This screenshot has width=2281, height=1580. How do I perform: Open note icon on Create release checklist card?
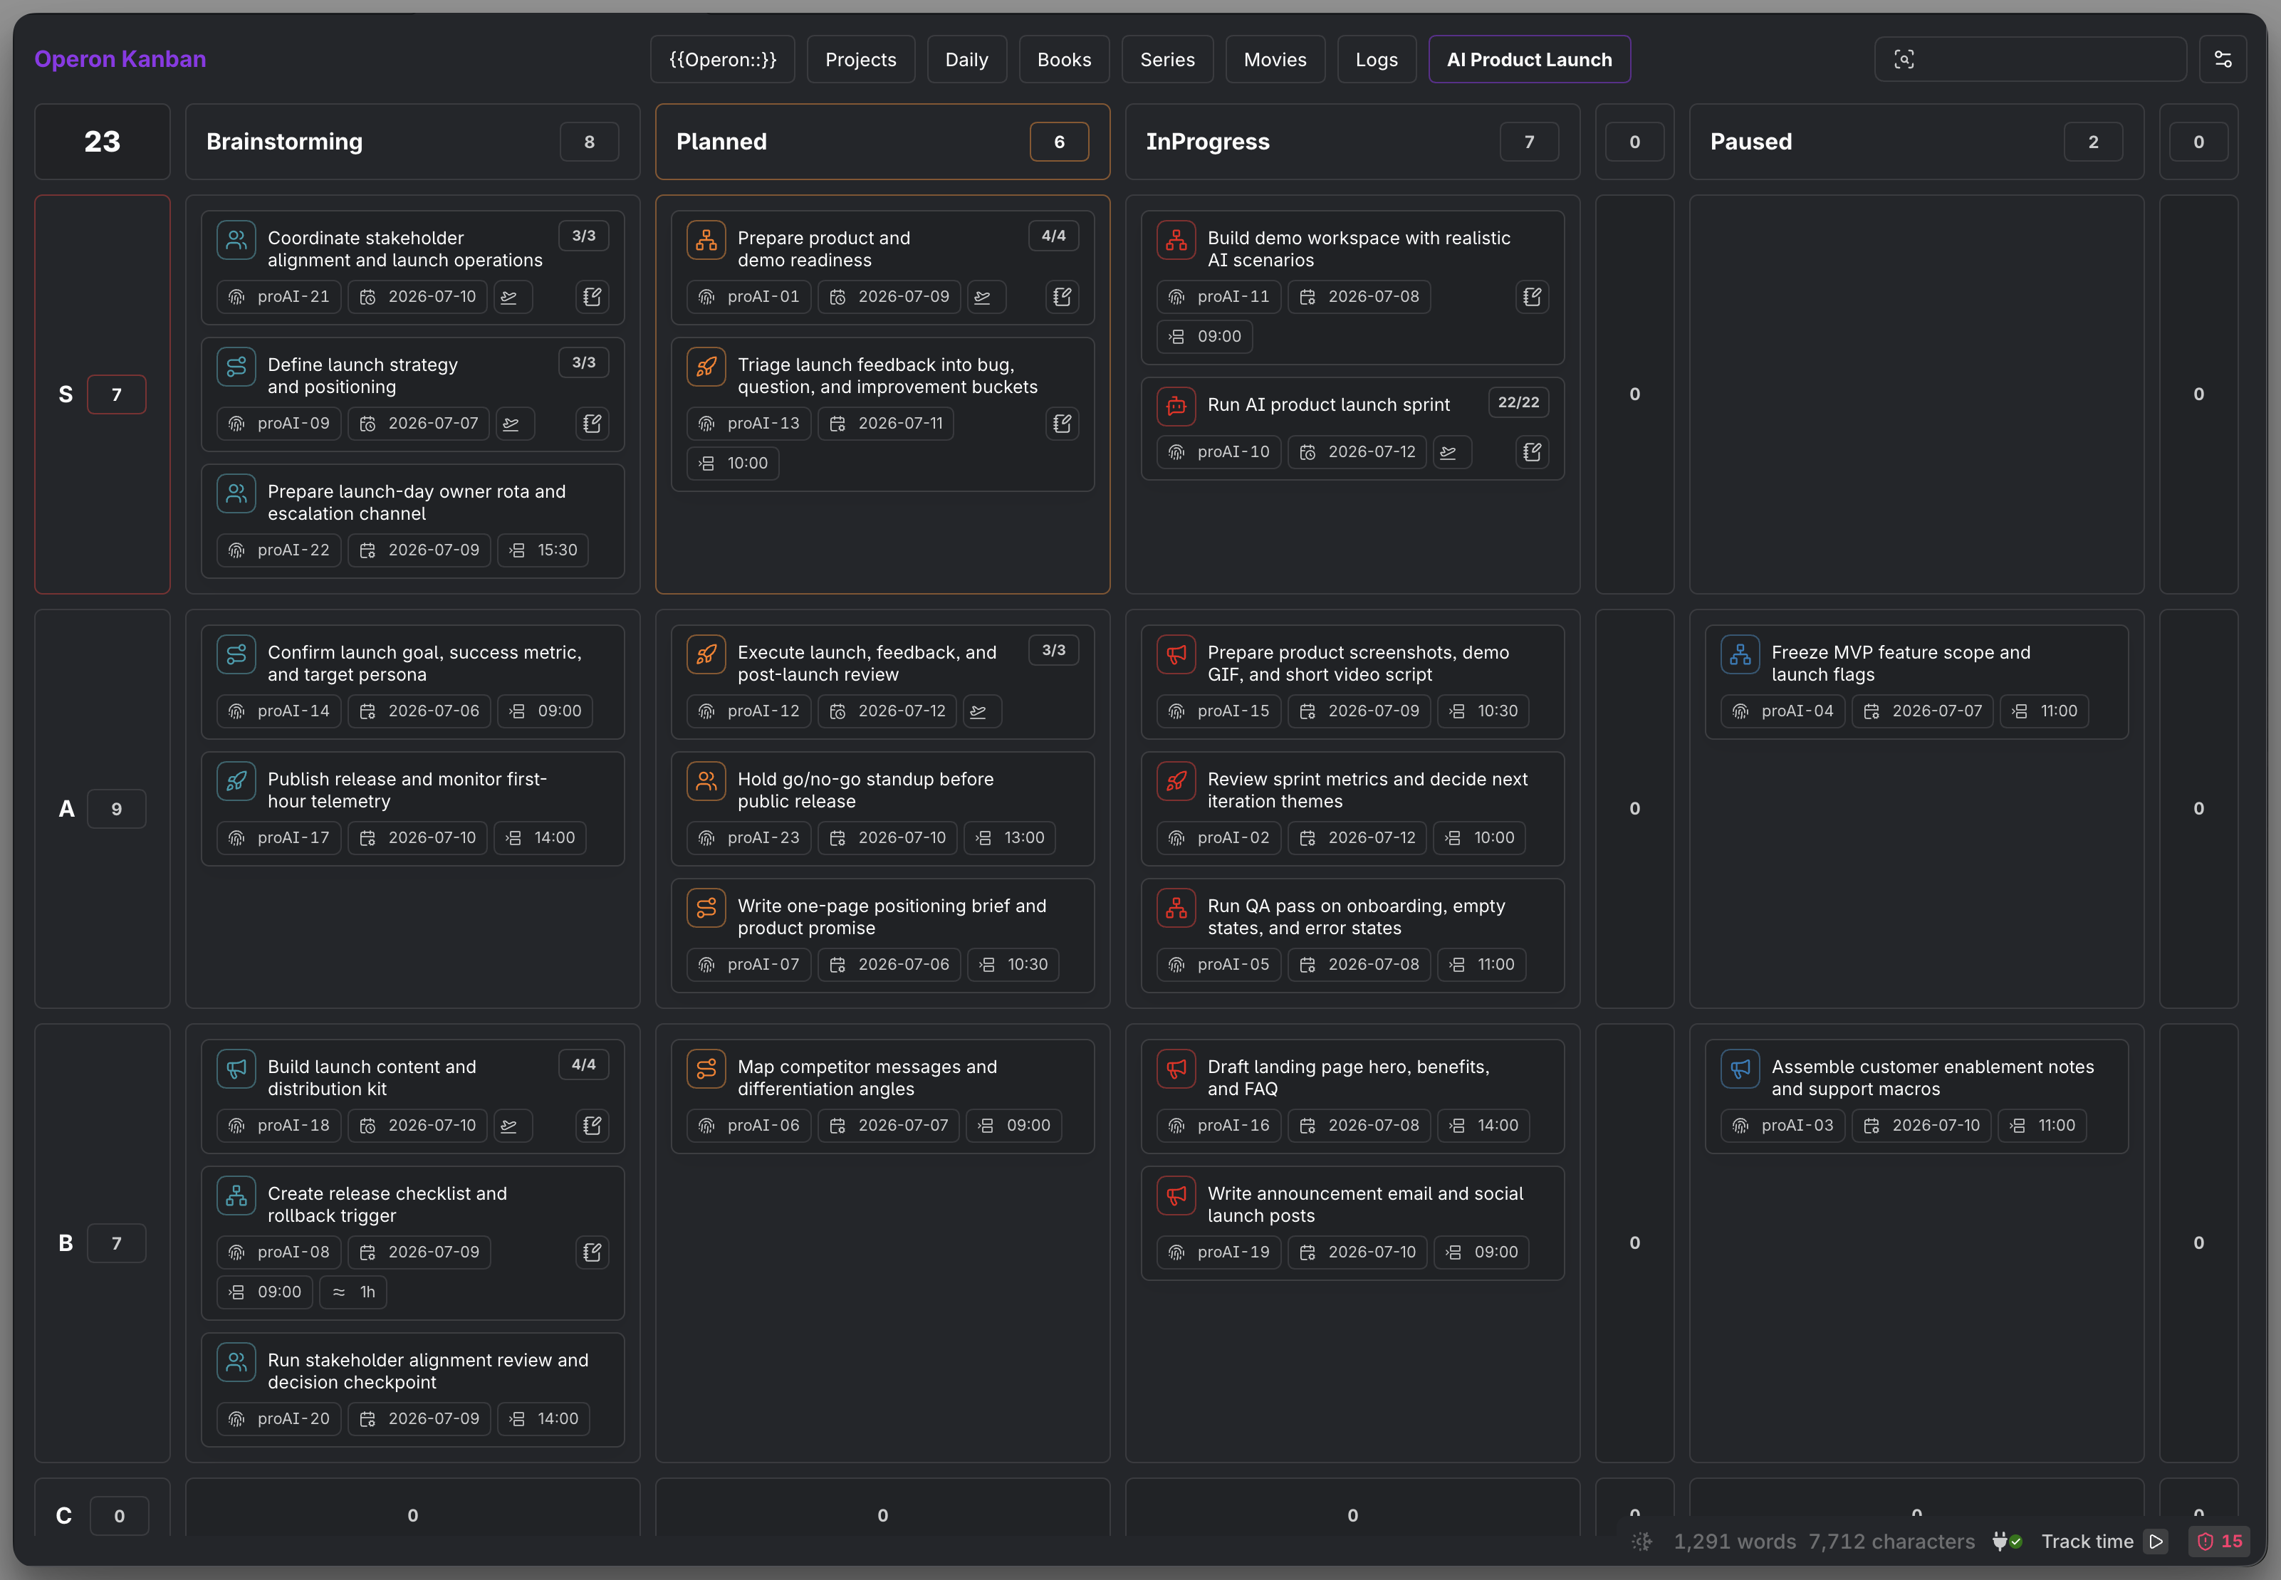click(x=592, y=1252)
